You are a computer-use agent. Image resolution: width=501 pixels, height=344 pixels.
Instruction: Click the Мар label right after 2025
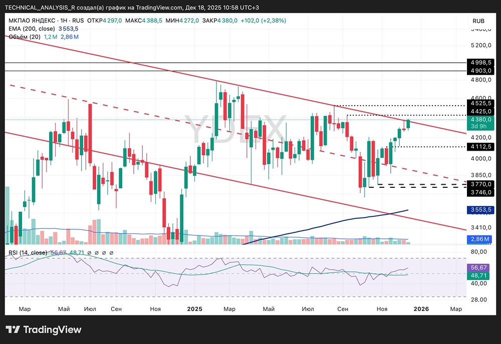(229, 309)
